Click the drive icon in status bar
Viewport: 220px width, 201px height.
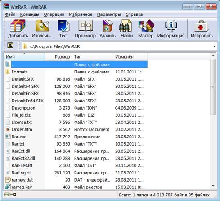7,195
